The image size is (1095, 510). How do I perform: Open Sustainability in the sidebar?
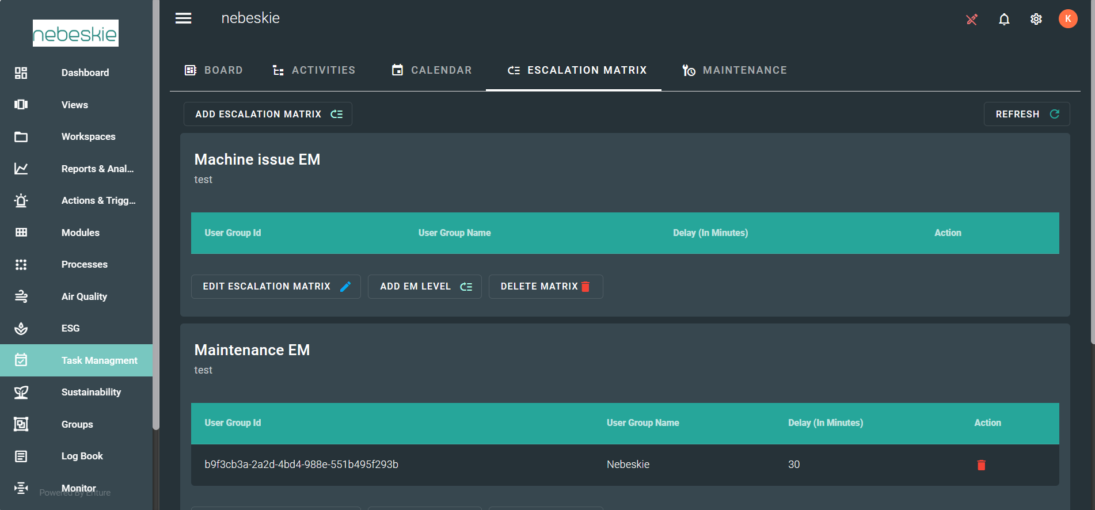pyautogui.click(x=91, y=392)
